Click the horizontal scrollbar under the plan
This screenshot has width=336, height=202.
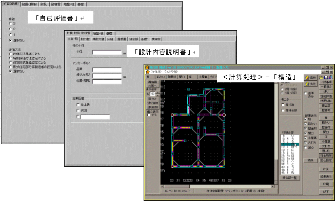(x=218, y=187)
